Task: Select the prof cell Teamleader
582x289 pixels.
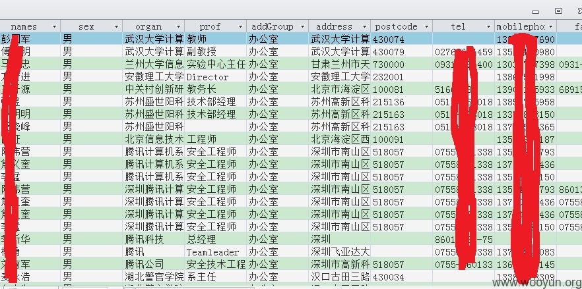Action: (x=215, y=252)
